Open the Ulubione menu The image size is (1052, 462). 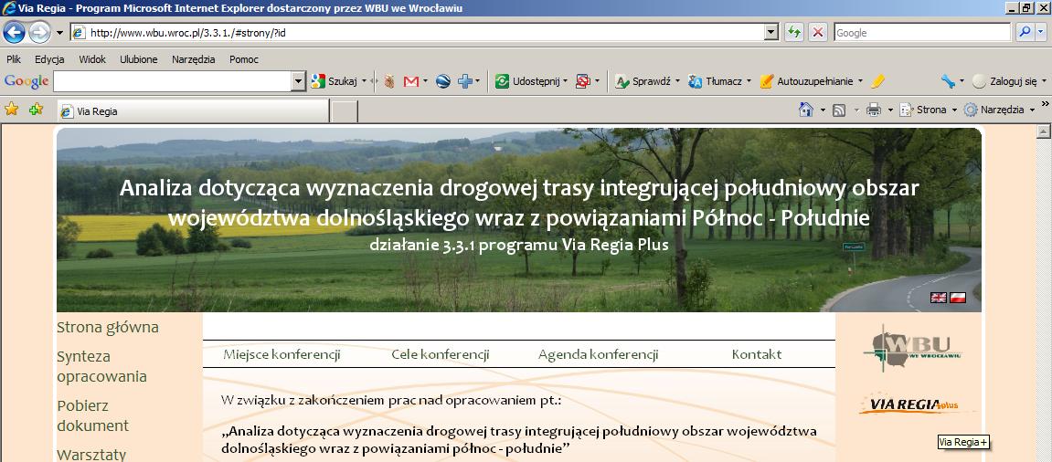[x=139, y=59]
